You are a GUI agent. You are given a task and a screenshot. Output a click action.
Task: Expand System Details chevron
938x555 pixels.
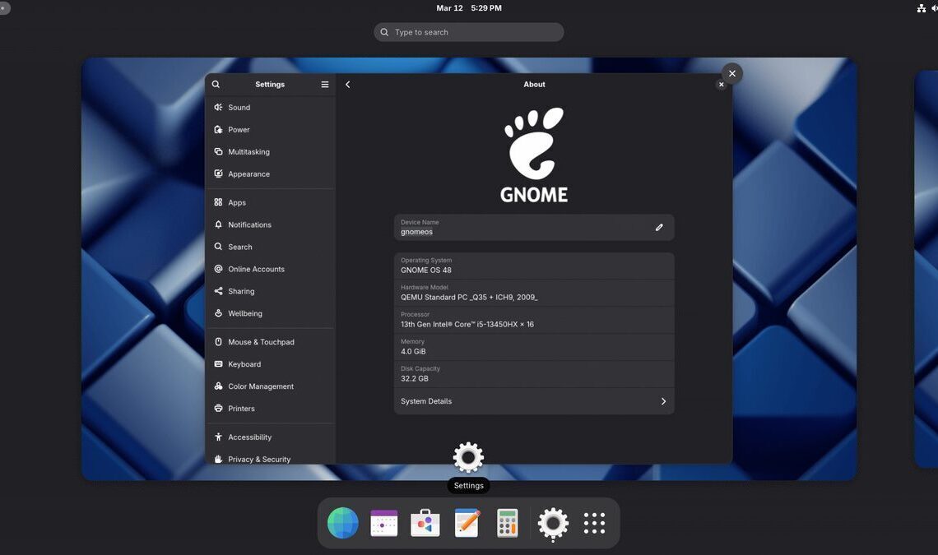[663, 401]
